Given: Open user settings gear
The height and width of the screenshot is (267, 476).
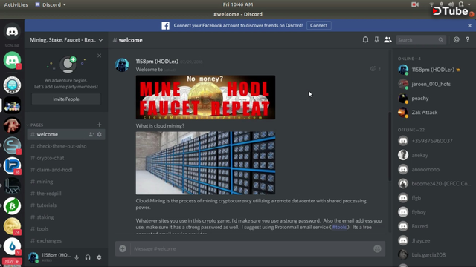Looking at the screenshot, I should pyautogui.click(x=99, y=257).
